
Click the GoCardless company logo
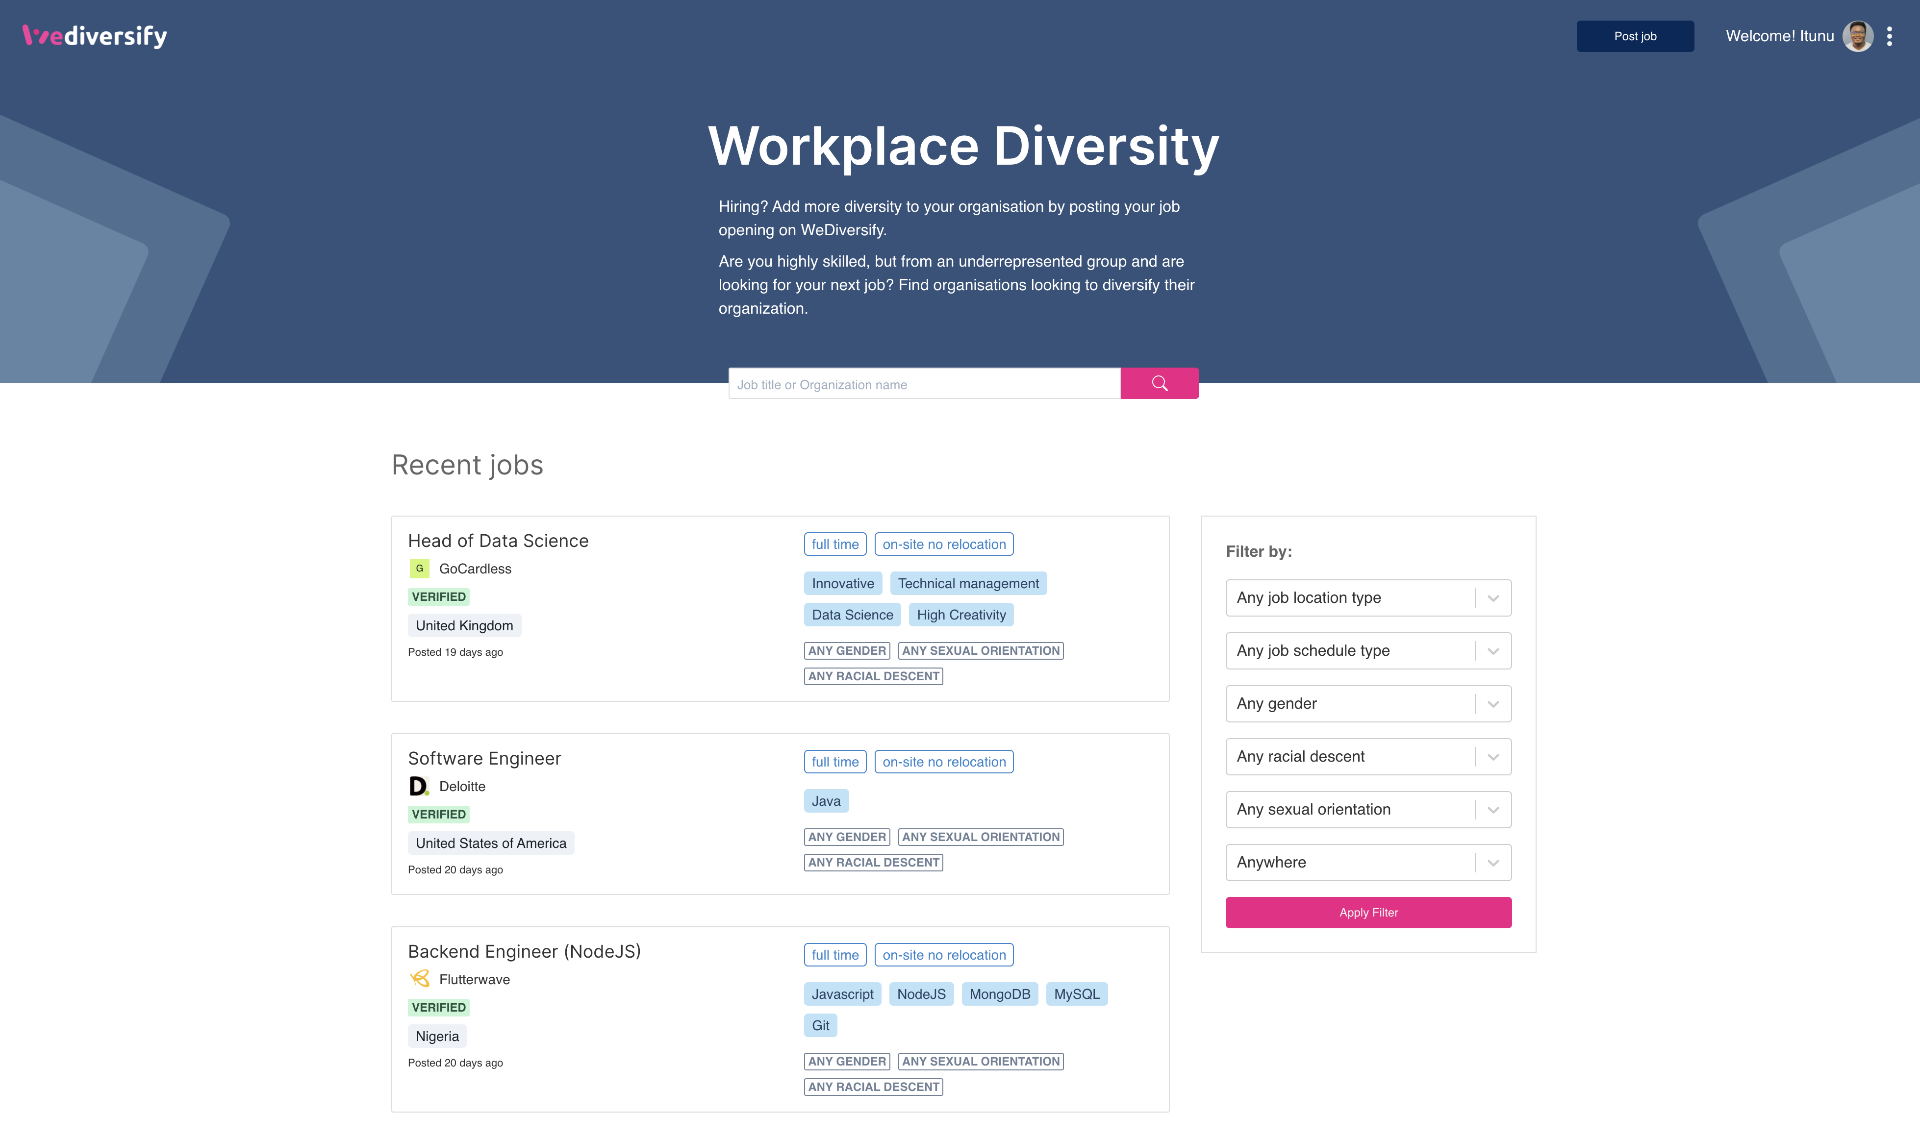click(x=420, y=569)
